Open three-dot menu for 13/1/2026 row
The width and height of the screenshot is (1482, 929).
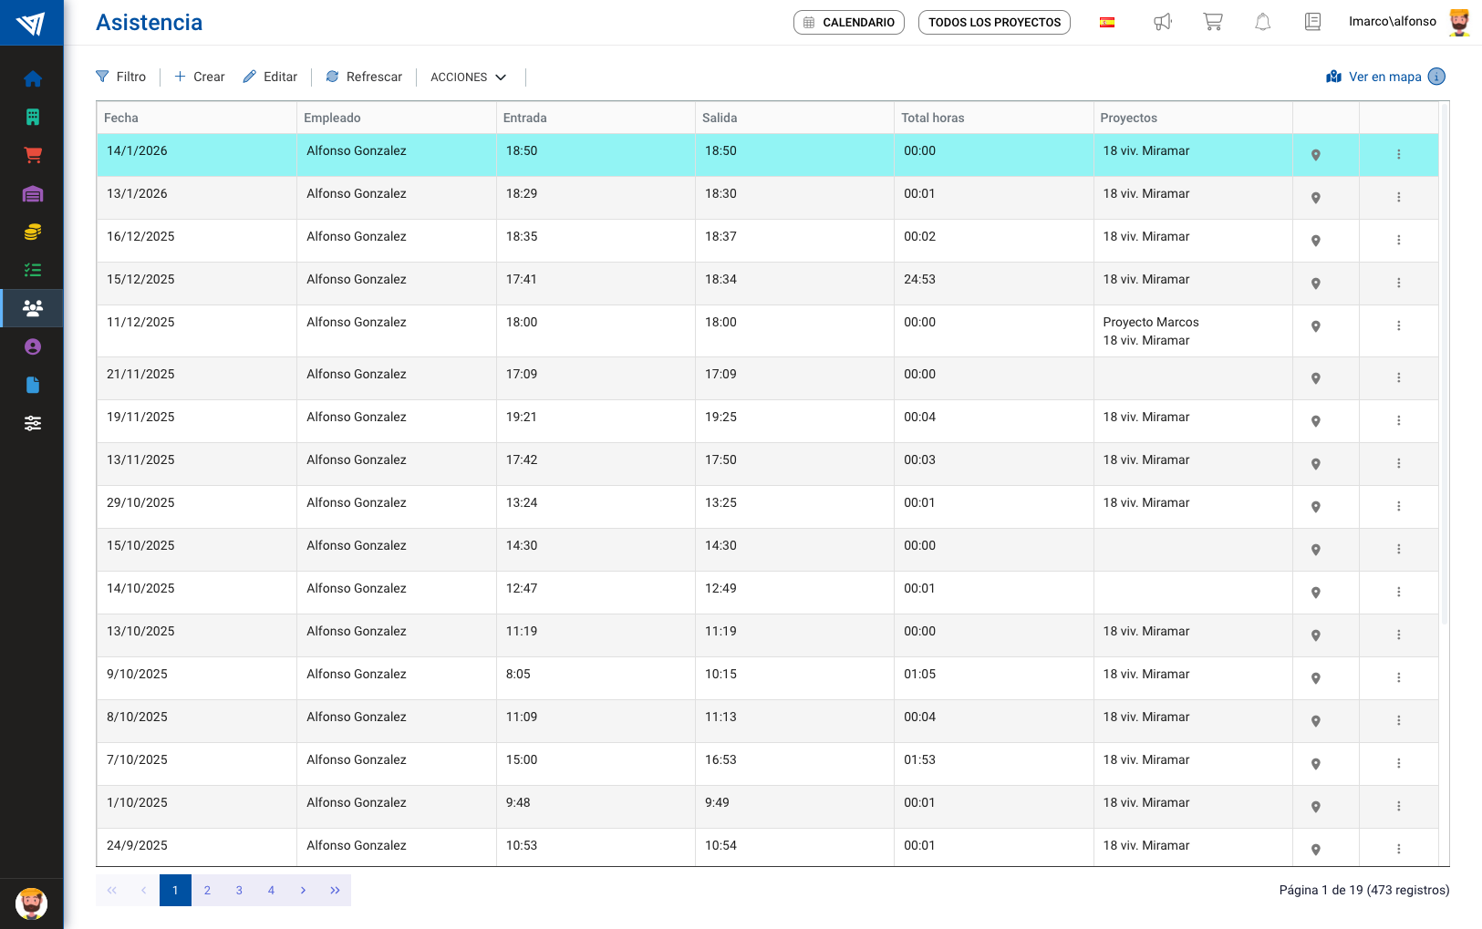pyautogui.click(x=1398, y=198)
